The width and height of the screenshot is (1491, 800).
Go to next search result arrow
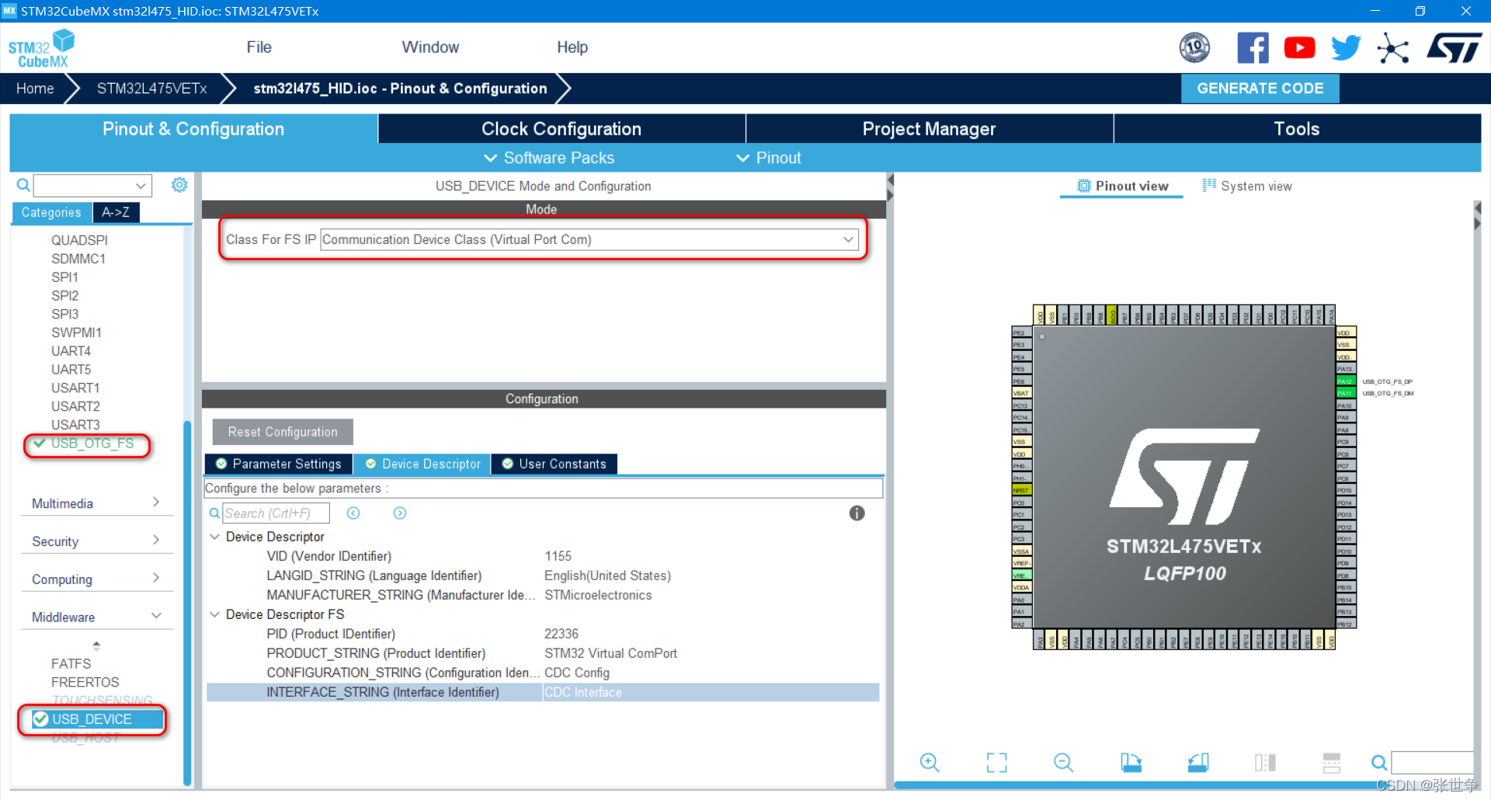(x=400, y=513)
